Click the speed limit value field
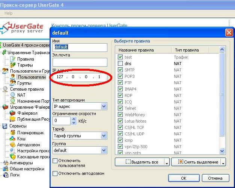Viewport: 235px width, 188px height. [x=62, y=121]
